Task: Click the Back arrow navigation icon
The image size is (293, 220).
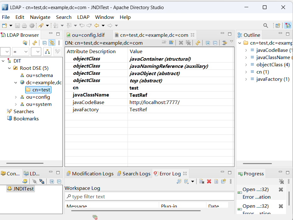Action: (x=97, y=25)
